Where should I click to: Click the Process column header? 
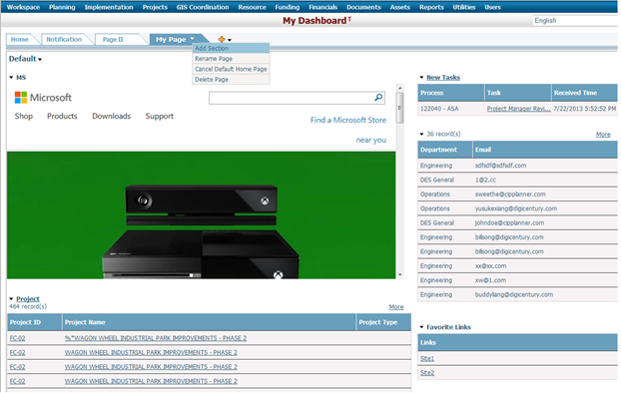click(450, 93)
